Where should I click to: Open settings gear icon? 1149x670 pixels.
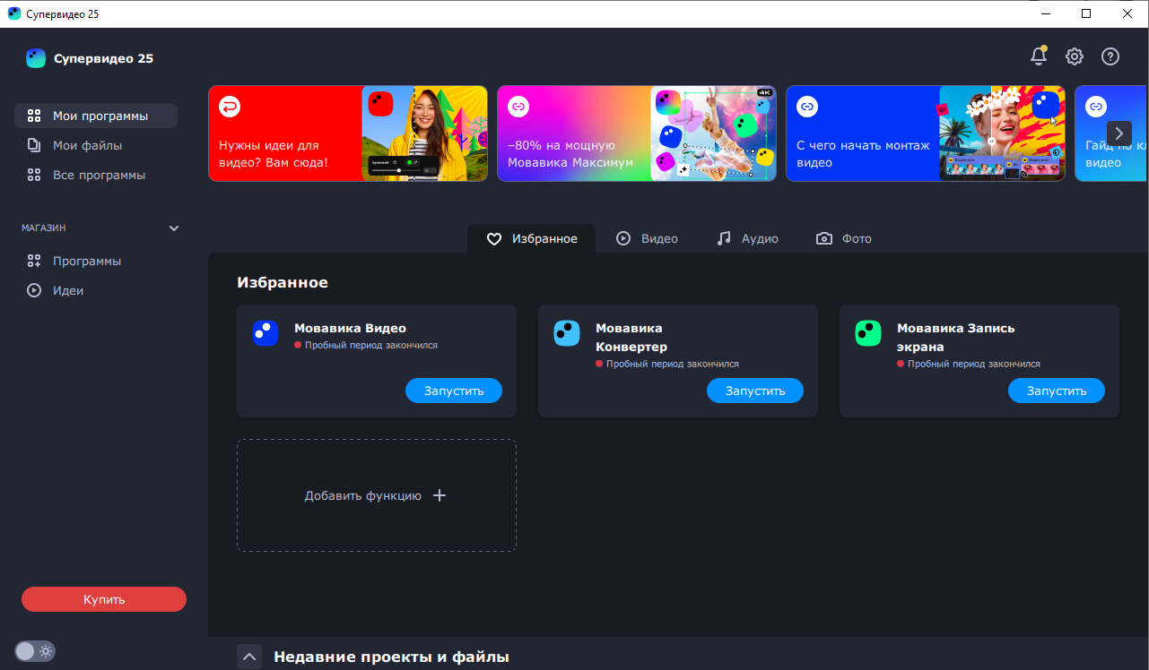[1075, 56]
